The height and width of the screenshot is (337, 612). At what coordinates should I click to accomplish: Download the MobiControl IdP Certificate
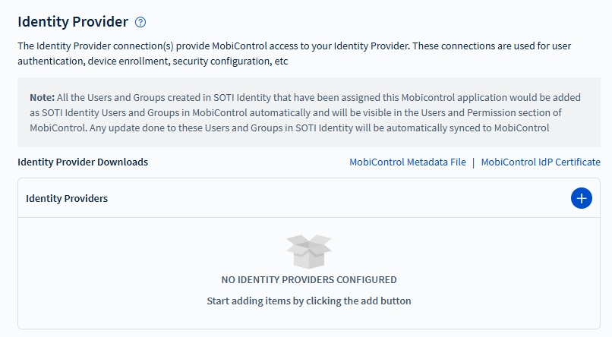(x=540, y=162)
